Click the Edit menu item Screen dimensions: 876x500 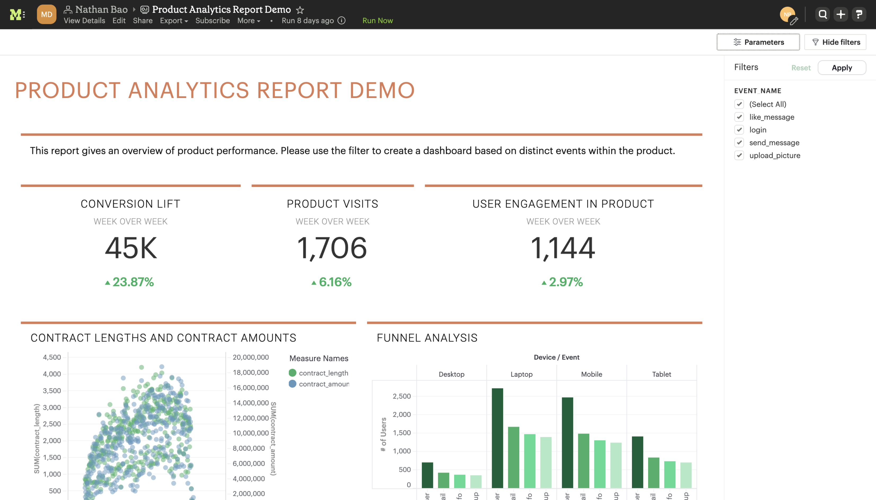[x=118, y=20]
